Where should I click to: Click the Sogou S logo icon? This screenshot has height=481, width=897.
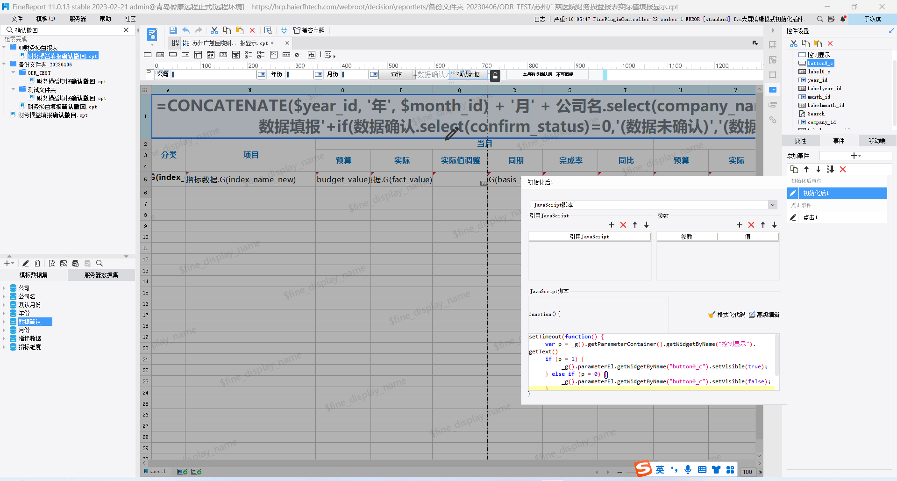click(643, 468)
